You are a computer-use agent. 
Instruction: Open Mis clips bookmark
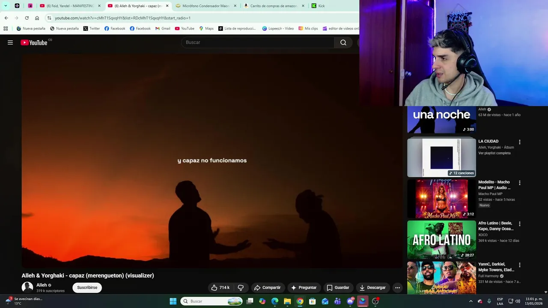(x=308, y=29)
